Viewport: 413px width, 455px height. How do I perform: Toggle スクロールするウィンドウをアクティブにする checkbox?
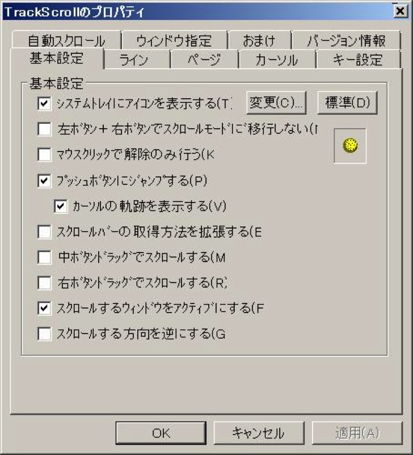44,308
